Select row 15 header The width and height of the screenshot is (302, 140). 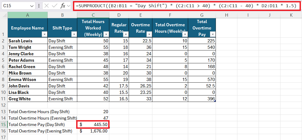tap(4, 124)
